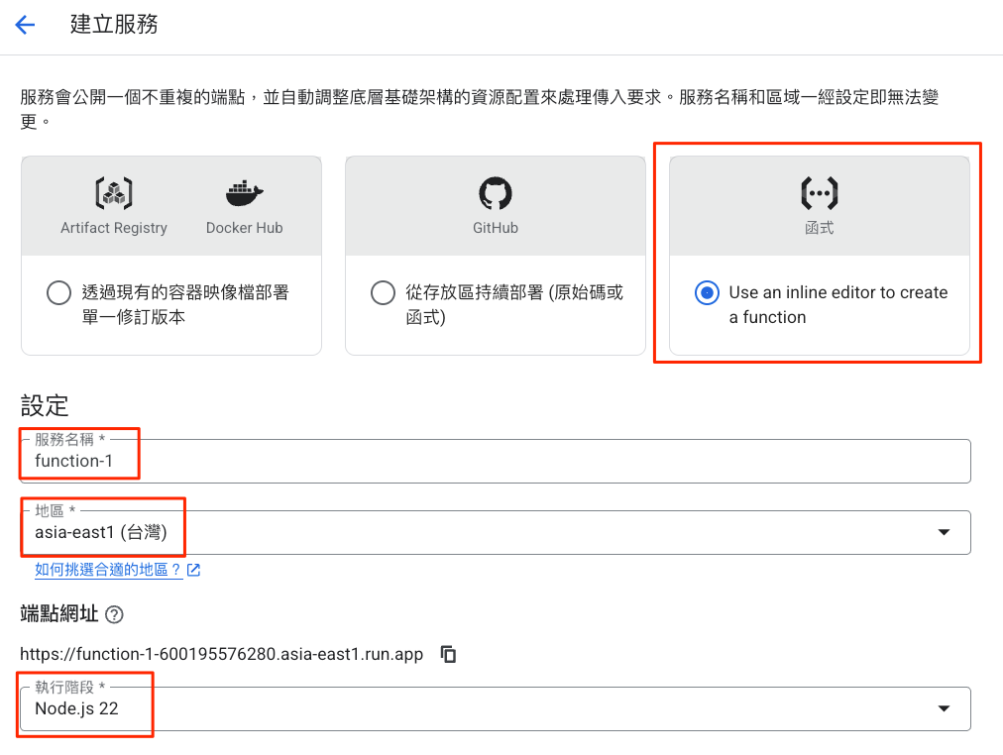Click the endpoint URL text
Image resolution: width=1003 pixels, height=755 pixels.
(222, 655)
